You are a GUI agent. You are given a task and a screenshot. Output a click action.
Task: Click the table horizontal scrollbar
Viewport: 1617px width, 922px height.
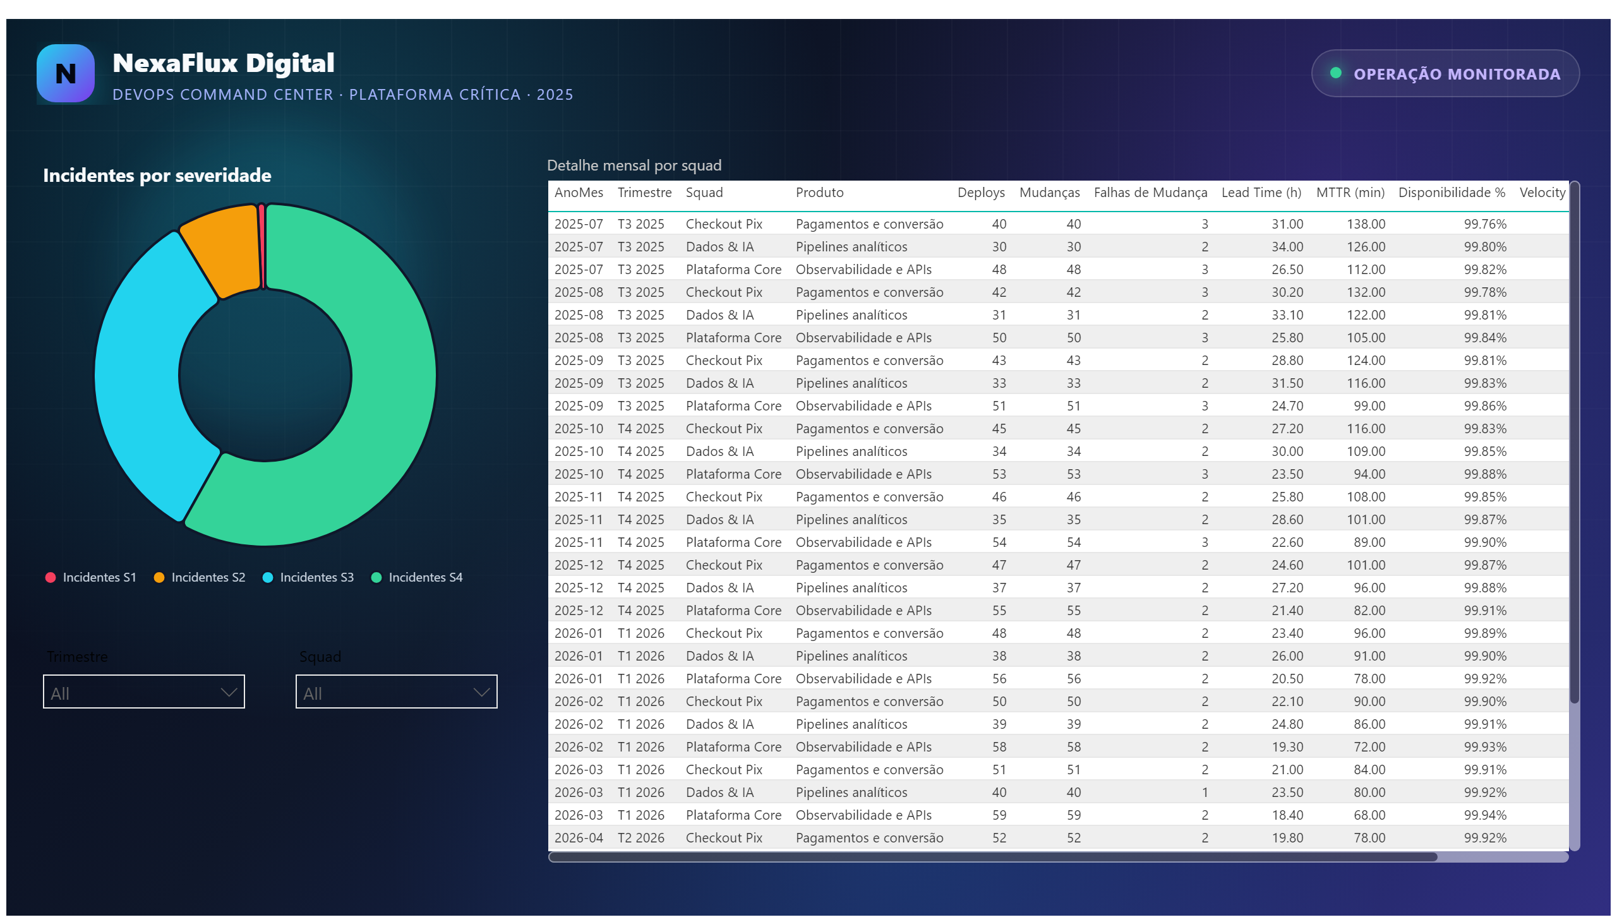click(992, 857)
